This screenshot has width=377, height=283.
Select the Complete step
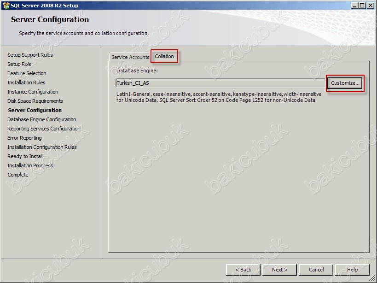point(18,175)
